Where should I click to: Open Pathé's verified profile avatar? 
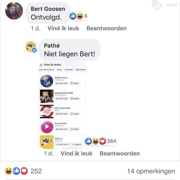point(31,47)
